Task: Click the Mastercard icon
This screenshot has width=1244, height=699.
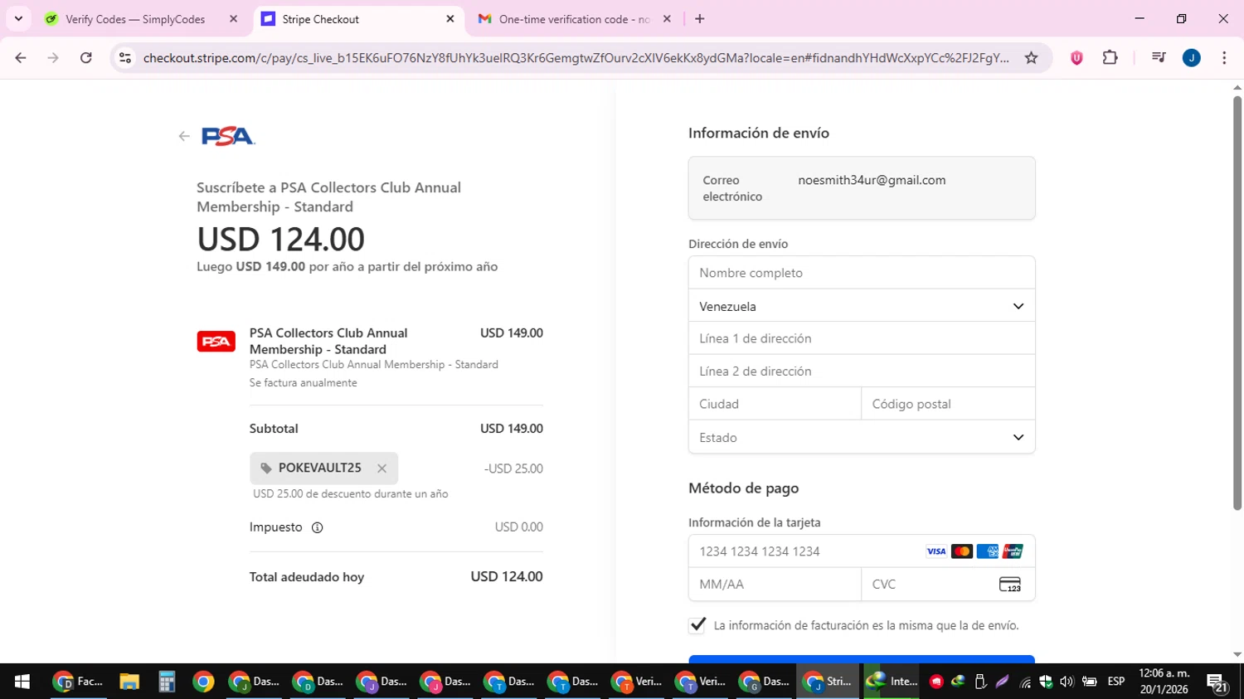Action: point(962,551)
